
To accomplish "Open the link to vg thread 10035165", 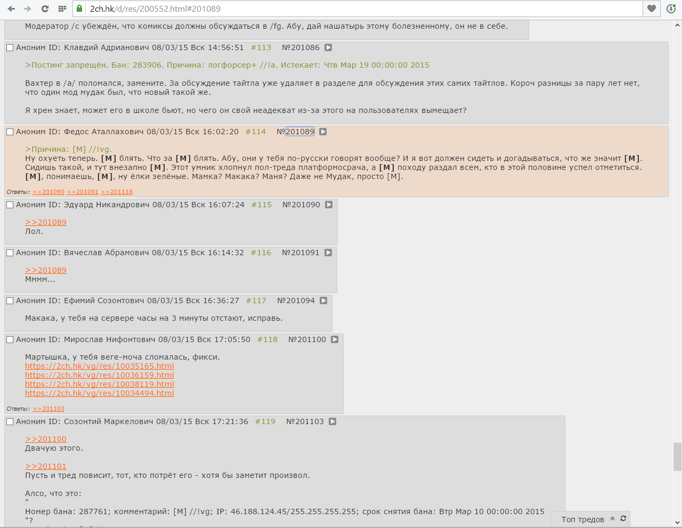I will 100,366.
